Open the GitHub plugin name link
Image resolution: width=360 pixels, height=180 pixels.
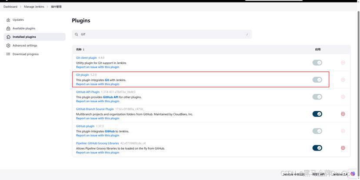coord(85,126)
